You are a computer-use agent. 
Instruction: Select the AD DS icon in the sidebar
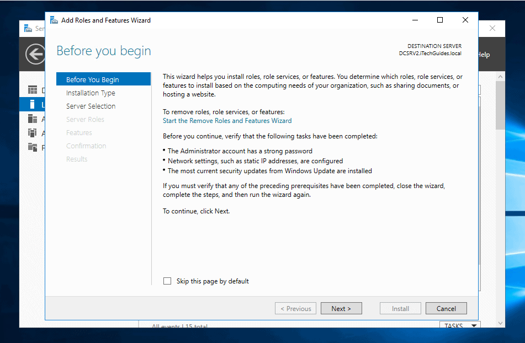(32, 132)
